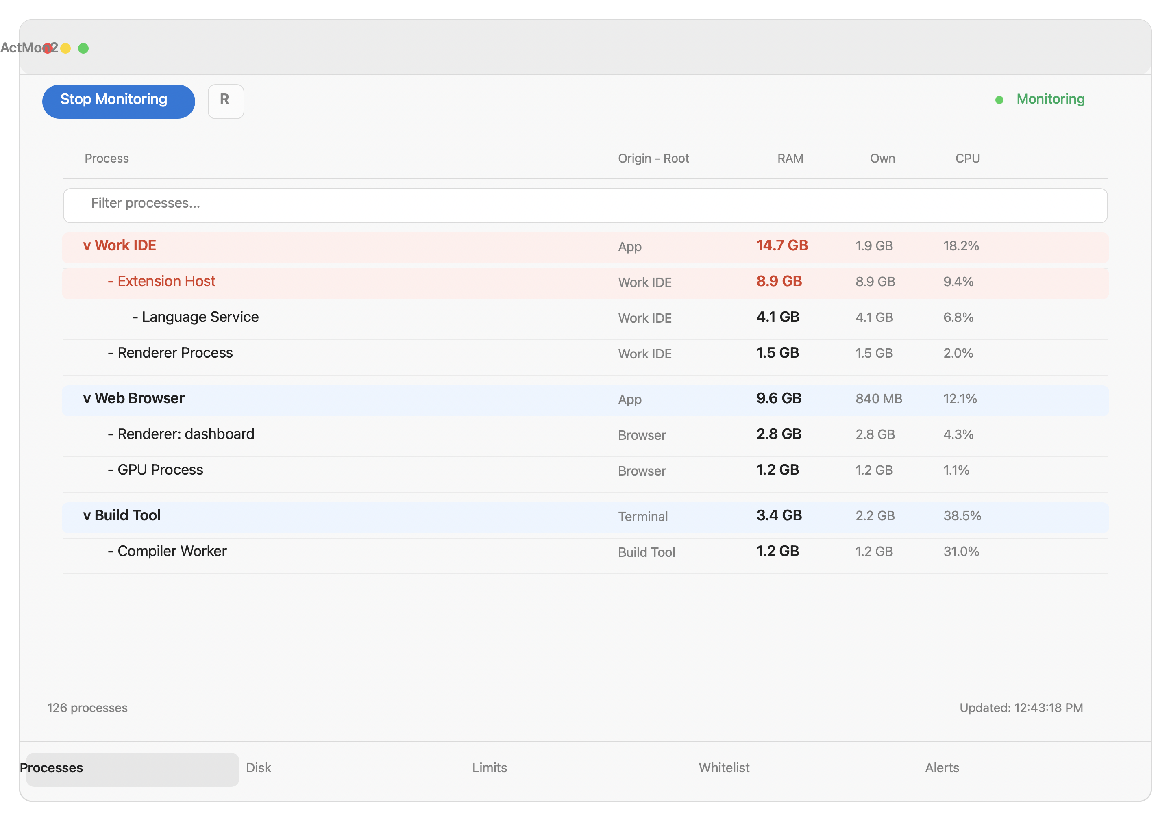Click the Origin - Root column header
The width and height of the screenshot is (1171, 821).
(x=653, y=159)
